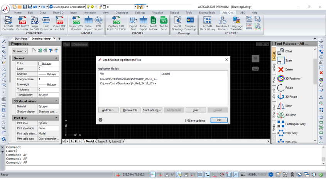Collapse Print style section
This screenshot has height=183, width=326.
pos(56,118)
